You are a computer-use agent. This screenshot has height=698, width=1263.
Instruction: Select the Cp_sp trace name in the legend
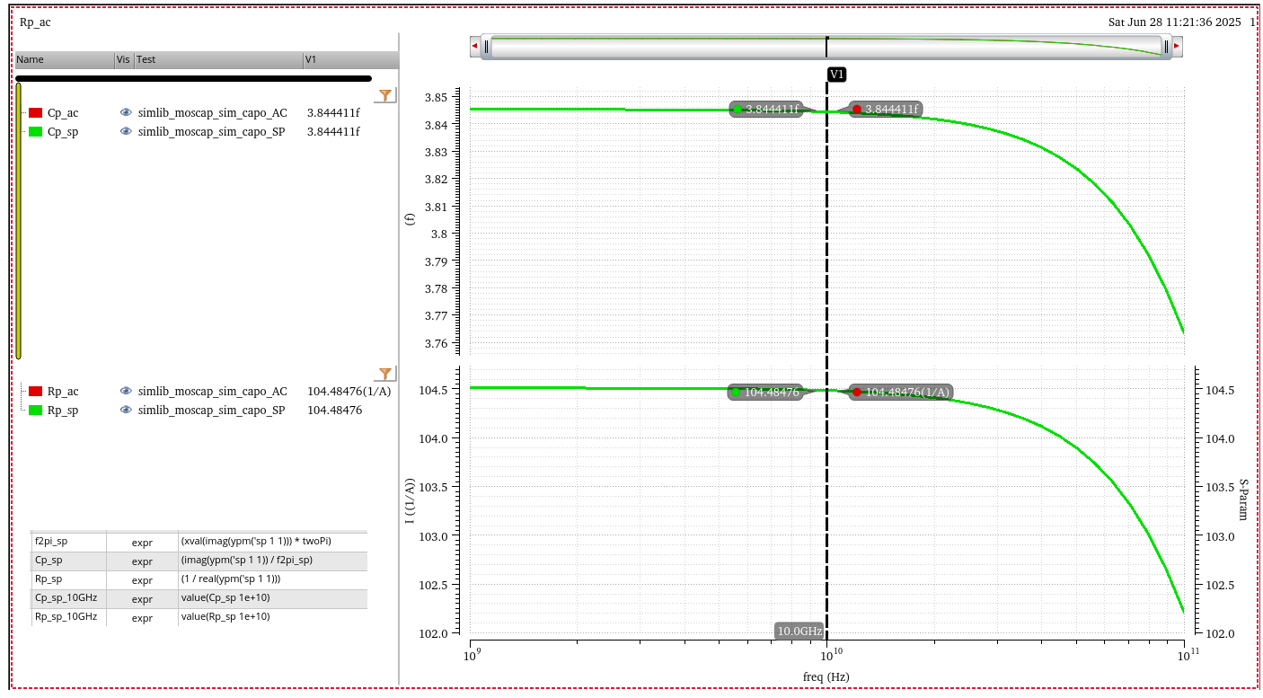point(62,131)
